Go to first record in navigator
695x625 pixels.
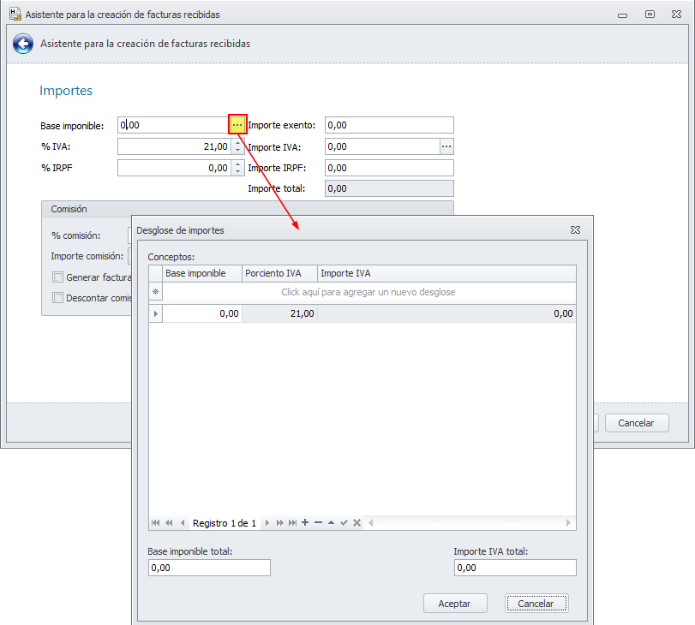(155, 522)
